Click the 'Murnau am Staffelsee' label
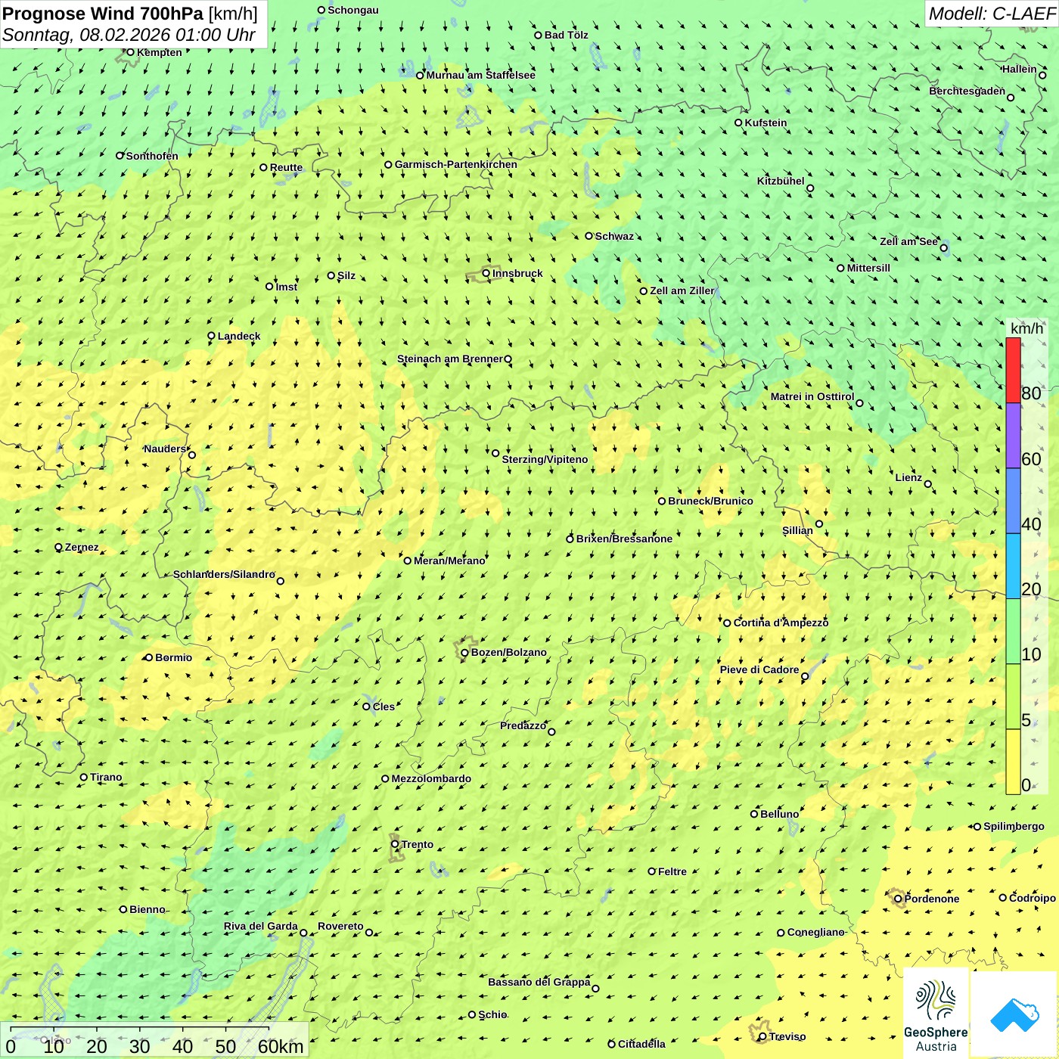1059x1059 pixels. click(480, 75)
